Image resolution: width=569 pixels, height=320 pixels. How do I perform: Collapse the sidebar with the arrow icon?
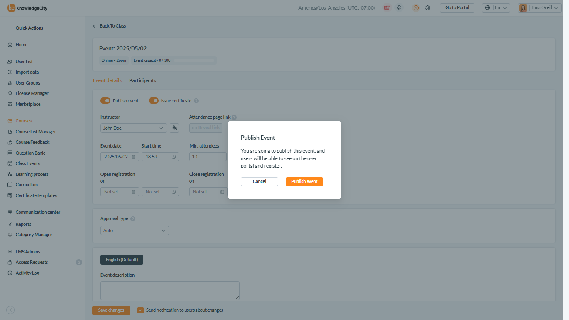tap(11, 310)
